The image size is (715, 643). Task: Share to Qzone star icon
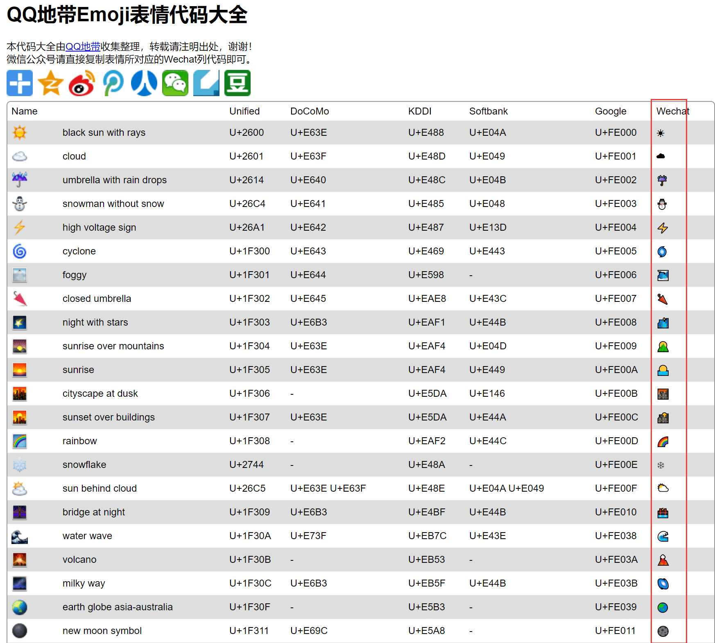[51, 83]
